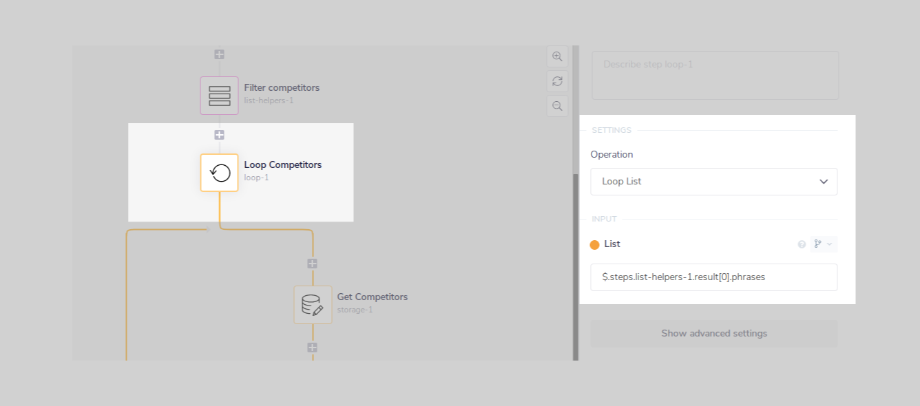The width and height of the screenshot is (920, 406).
Task: Click the List expression input field
Action: [x=713, y=277]
